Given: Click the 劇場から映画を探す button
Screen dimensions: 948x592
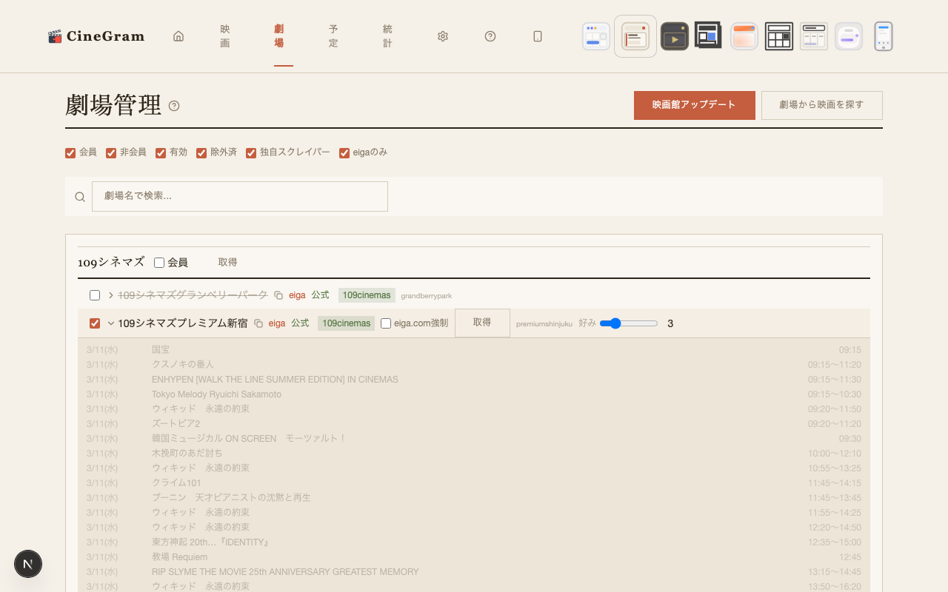Looking at the screenshot, I should [821, 105].
